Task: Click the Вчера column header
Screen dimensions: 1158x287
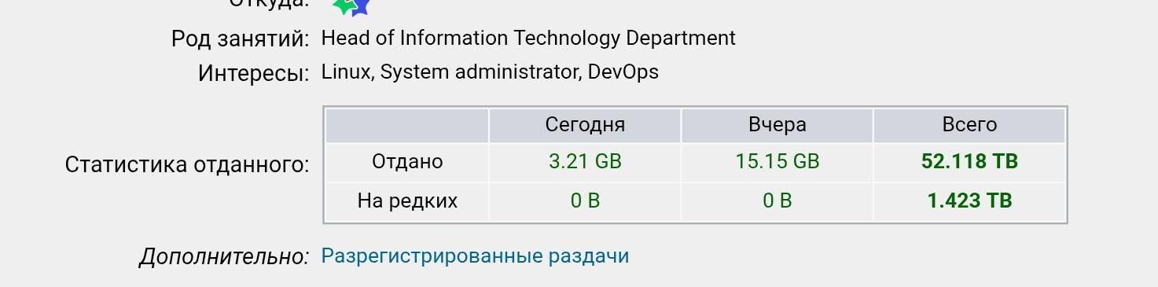Action: [777, 125]
